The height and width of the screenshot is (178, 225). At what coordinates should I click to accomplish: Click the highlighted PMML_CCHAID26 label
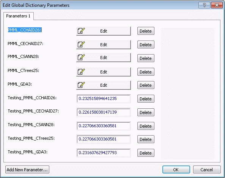point(25,30)
